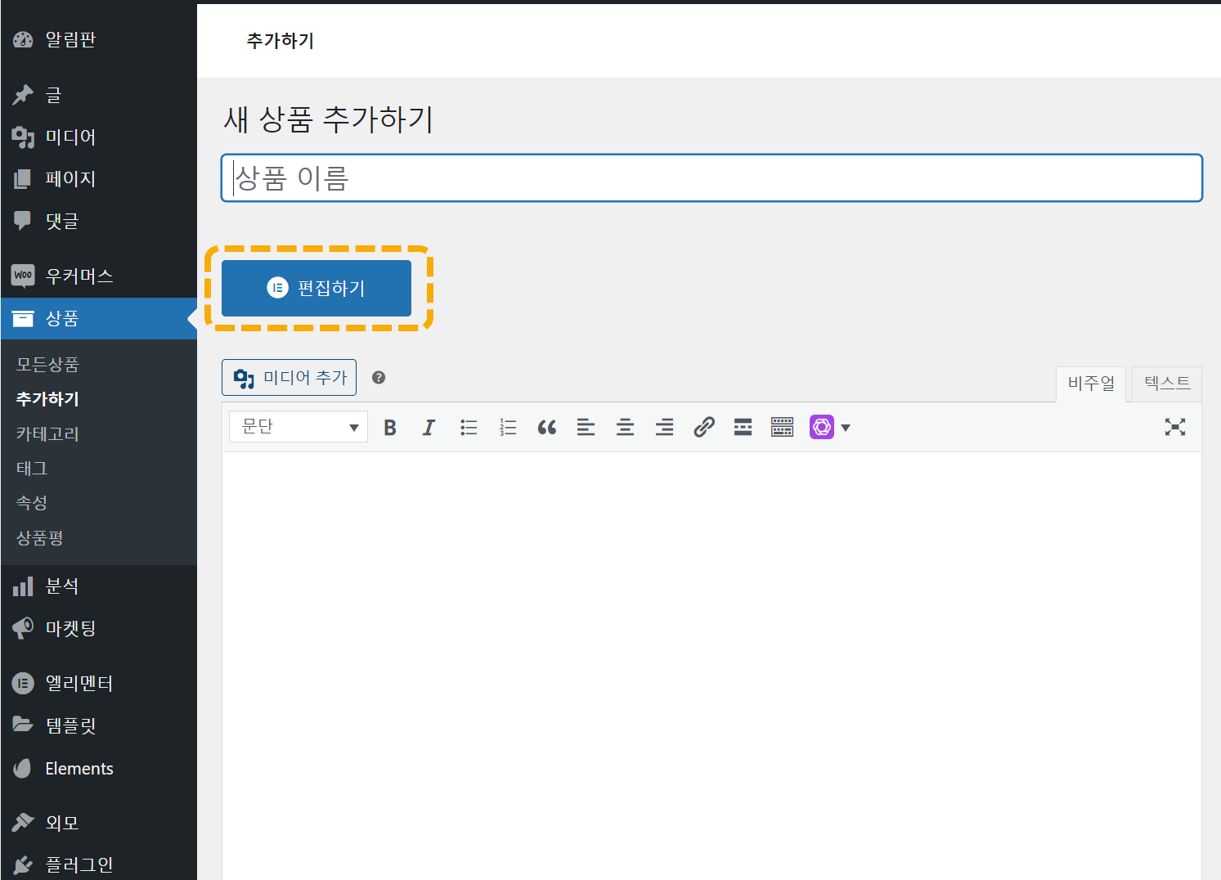Viewport: 1221px width, 880px height.
Task: Expand the purple template icon dropdown arrow
Action: [x=846, y=426]
